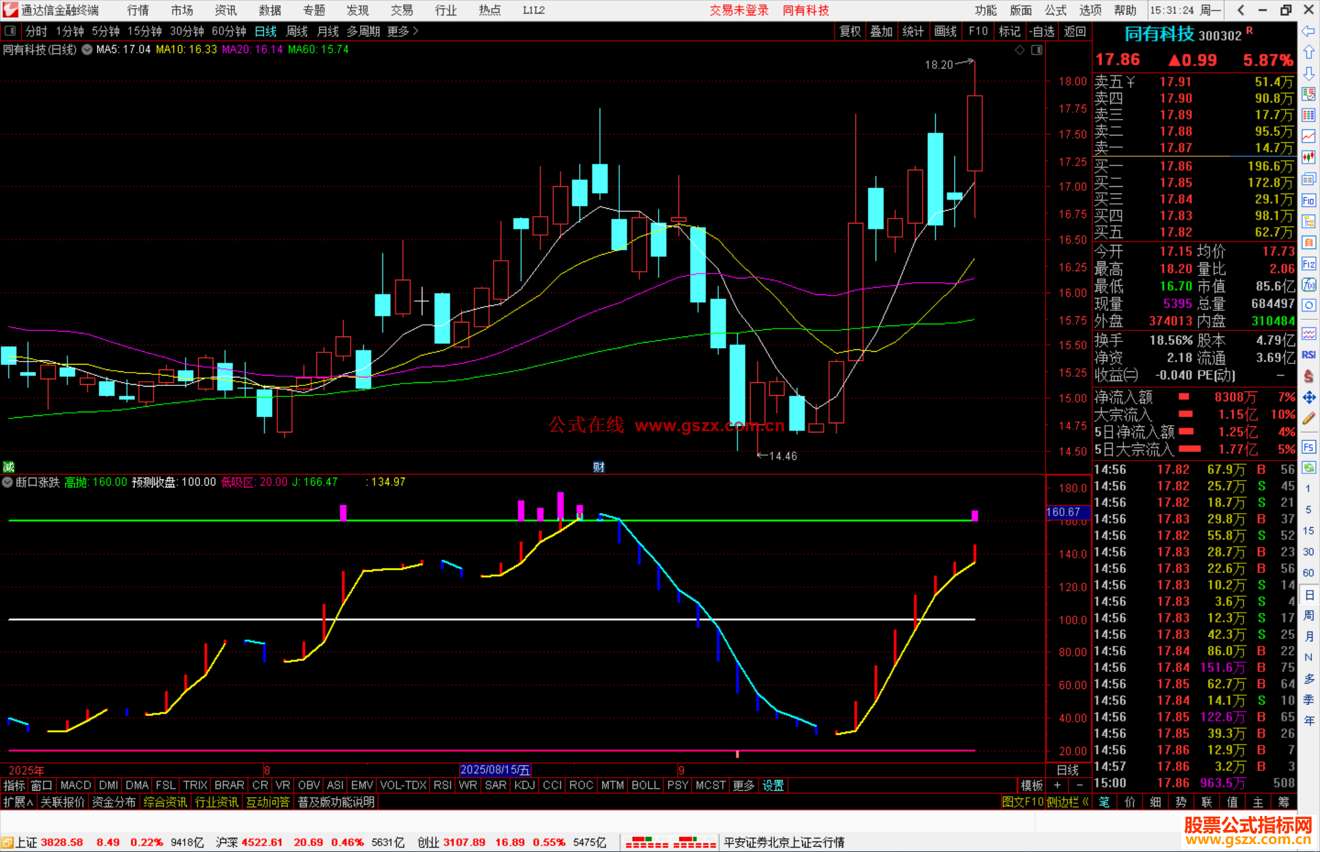Open the 模板 template selector
Screen dimensions: 1320x852
(x=1032, y=785)
